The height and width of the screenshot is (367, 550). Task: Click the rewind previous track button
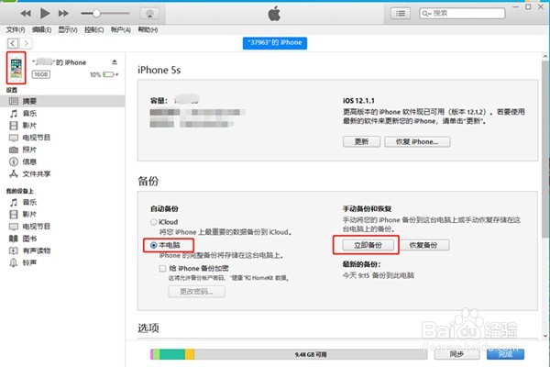click(26, 14)
